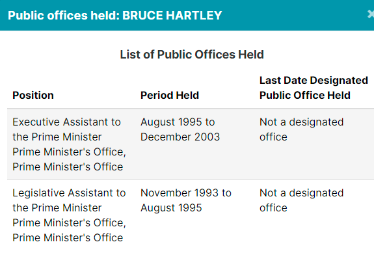Click 'Last Date Designated Public Office Held' header
Screen dimensions: 374x253
[x=314, y=88]
